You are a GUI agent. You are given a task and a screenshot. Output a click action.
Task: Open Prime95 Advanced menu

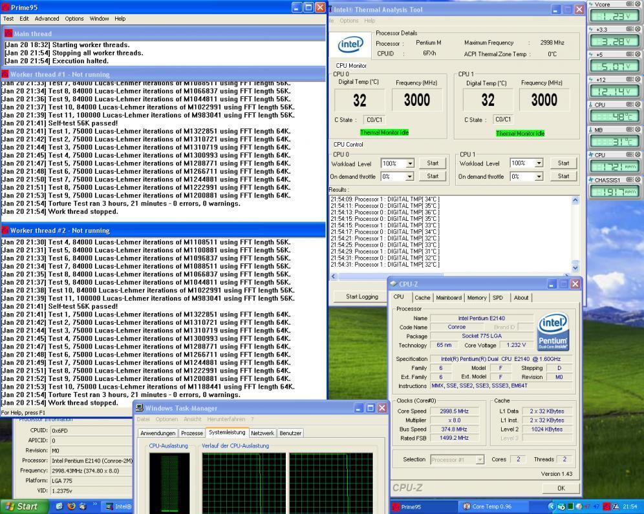click(47, 19)
